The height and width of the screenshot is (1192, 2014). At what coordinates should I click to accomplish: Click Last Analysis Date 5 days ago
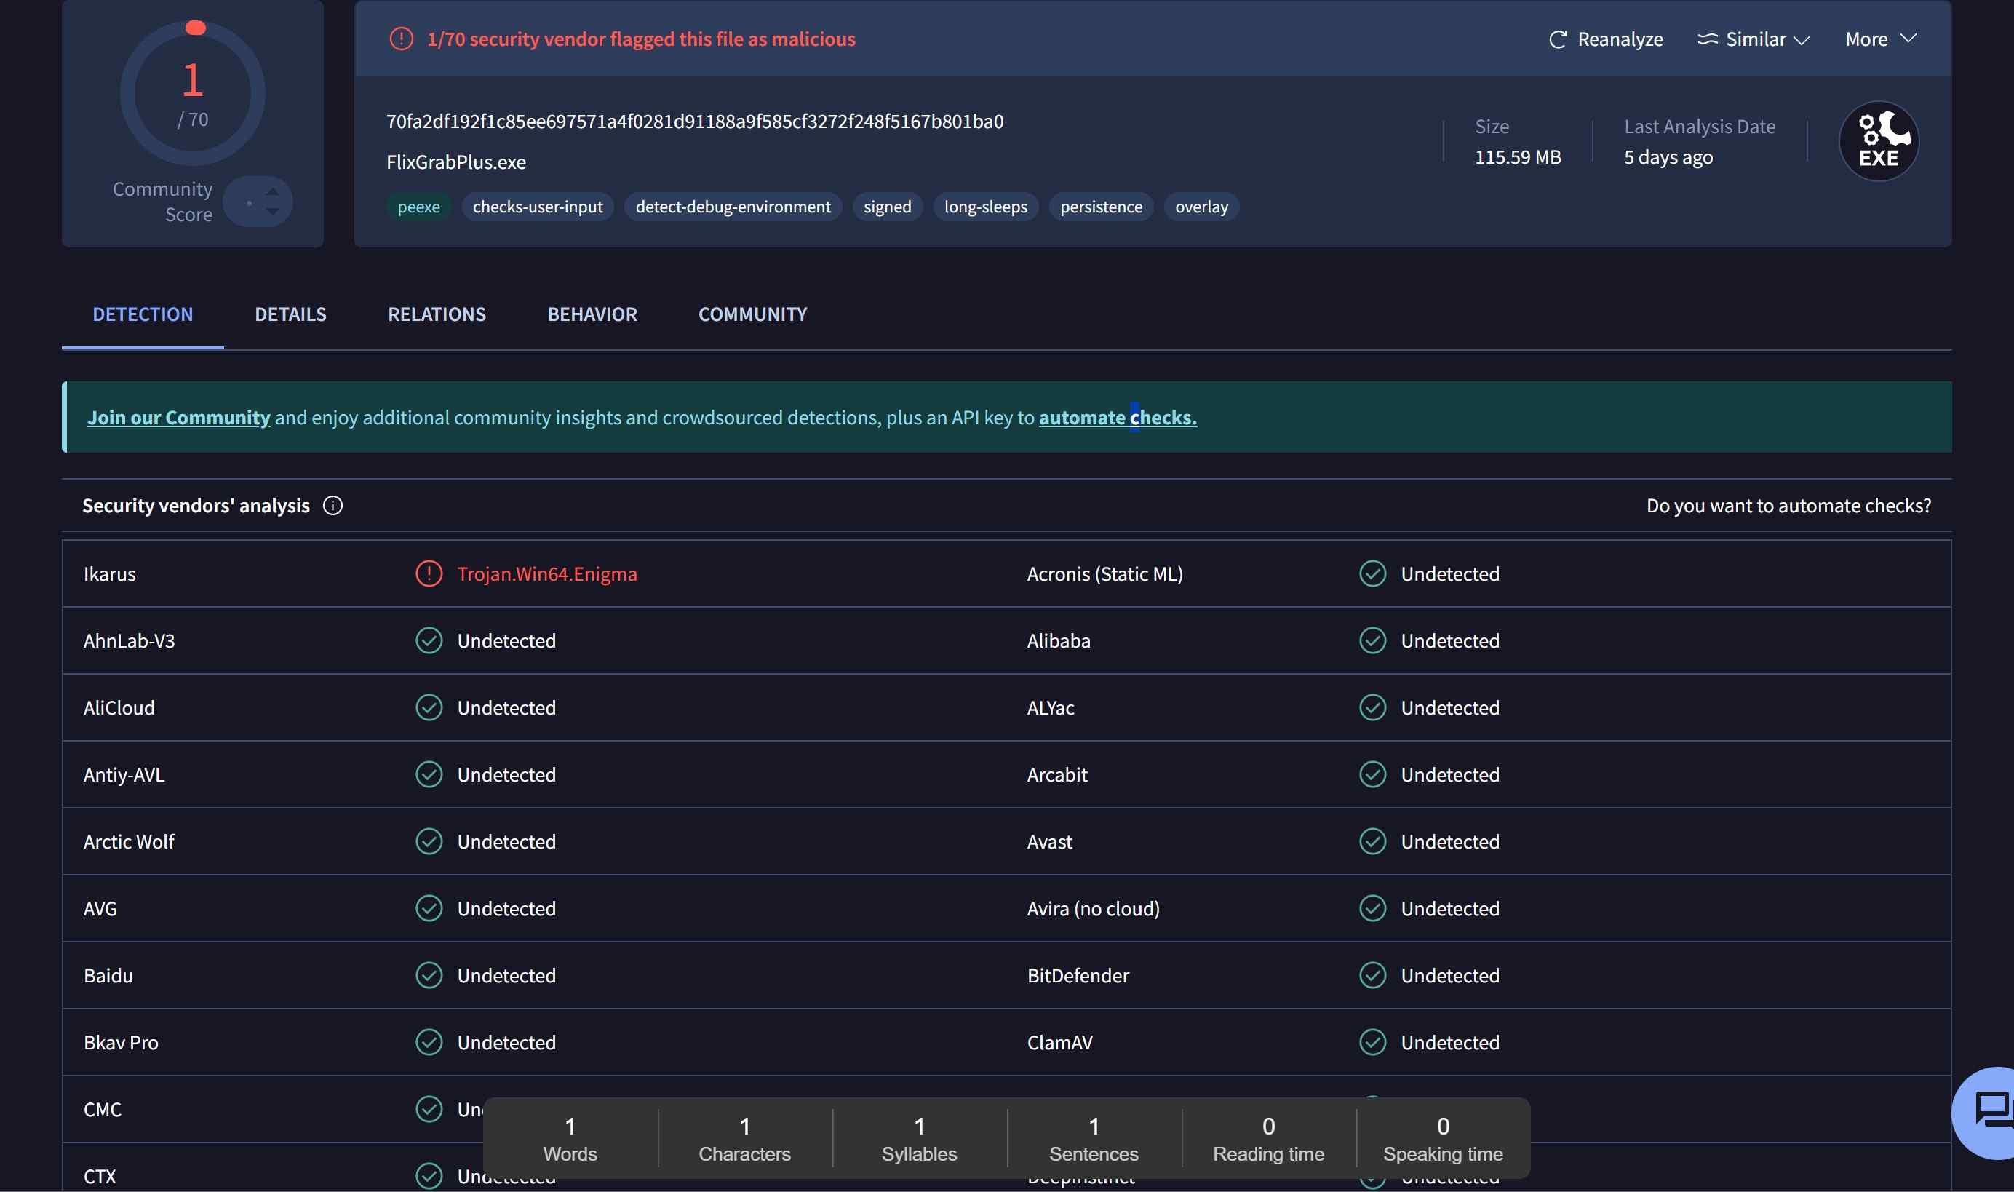pos(1668,157)
